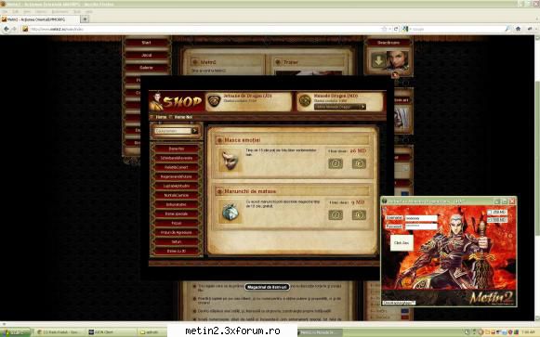The height and width of the screenshot is (337, 540).
Task: Go back using the Firefox back arrow
Action: click(x=7, y=29)
